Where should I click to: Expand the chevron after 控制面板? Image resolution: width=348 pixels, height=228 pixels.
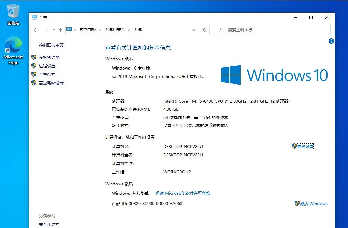pos(100,30)
